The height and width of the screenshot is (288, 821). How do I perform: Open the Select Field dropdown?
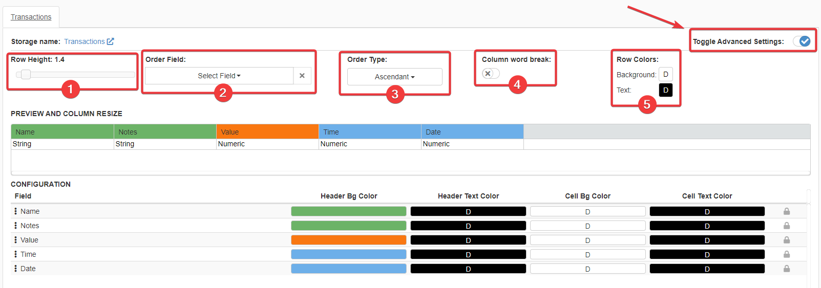coord(219,76)
